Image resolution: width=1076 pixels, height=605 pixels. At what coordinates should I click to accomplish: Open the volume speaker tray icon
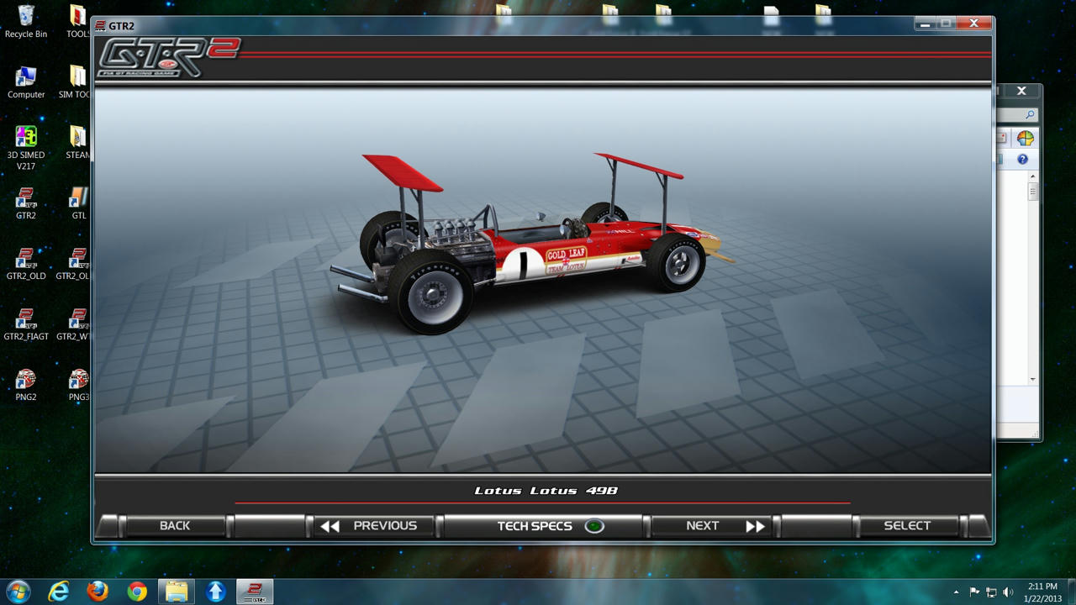1008,592
